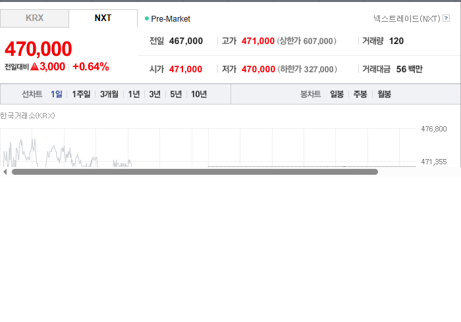Click the 471,355 chart axis label
This screenshot has width=461, height=322.
433,162
